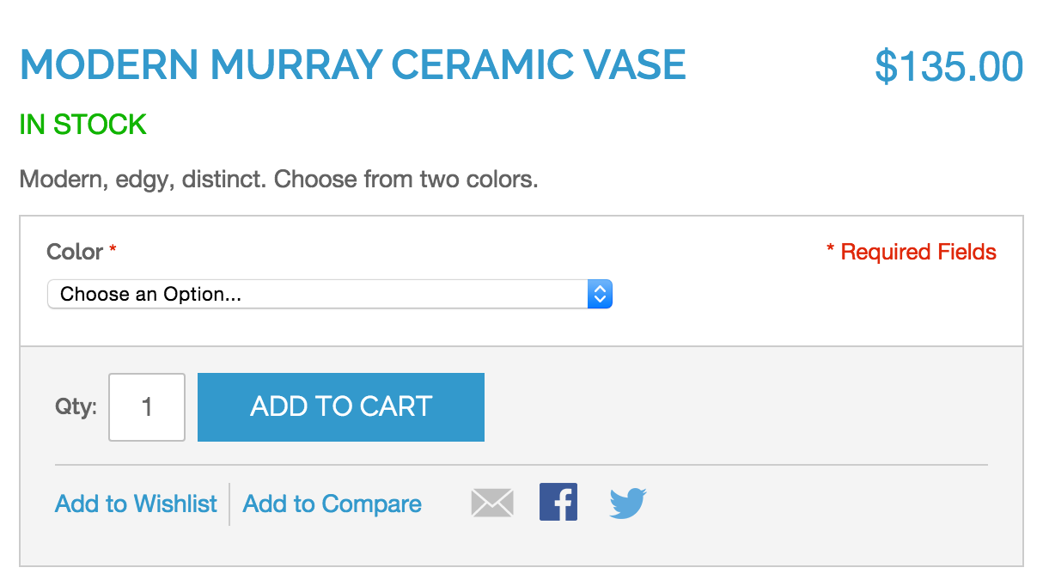Click the red Required Fields notice
This screenshot has height=586, width=1043.
point(912,252)
